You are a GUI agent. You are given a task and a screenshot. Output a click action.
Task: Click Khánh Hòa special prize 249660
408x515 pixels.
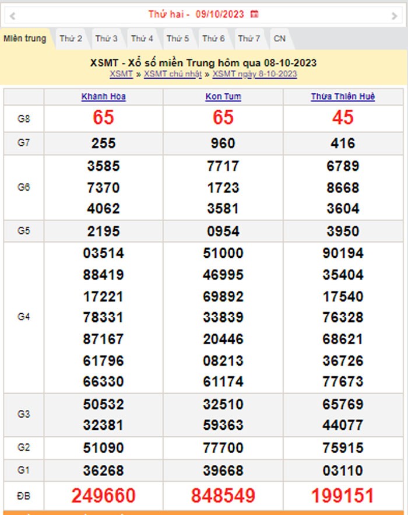(104, 496)
